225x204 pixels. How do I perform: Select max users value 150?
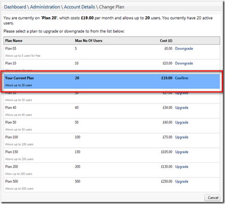pos(78,152)
